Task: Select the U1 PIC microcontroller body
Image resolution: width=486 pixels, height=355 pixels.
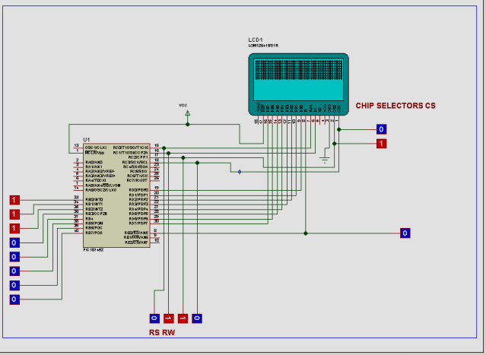Action: pos(116,195)
